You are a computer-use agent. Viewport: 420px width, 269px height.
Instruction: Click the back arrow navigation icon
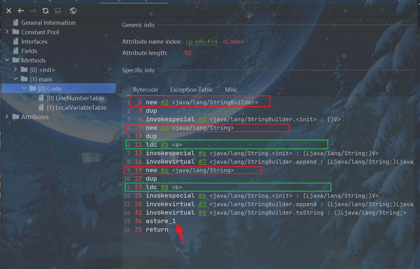[21, 11]
